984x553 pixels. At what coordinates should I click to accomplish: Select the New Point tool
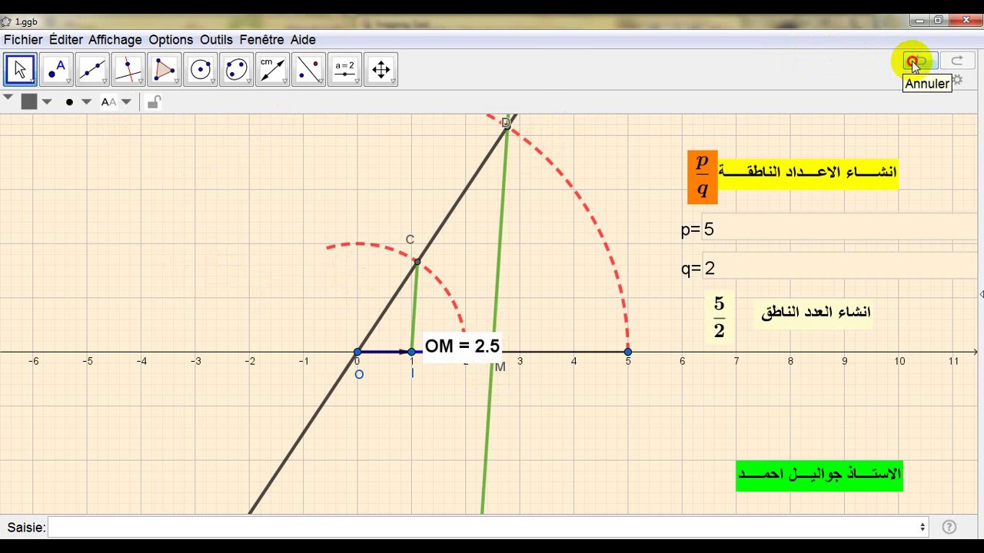click(56, 70)
